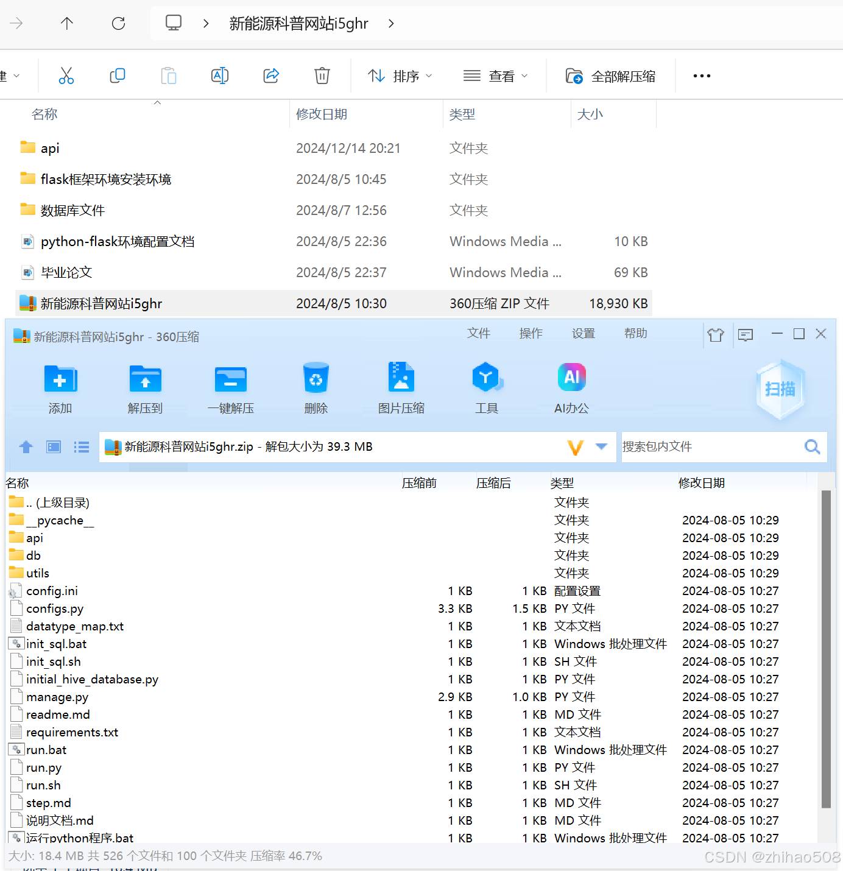Sort Explorer list by 名称 column

click(44, 114)
